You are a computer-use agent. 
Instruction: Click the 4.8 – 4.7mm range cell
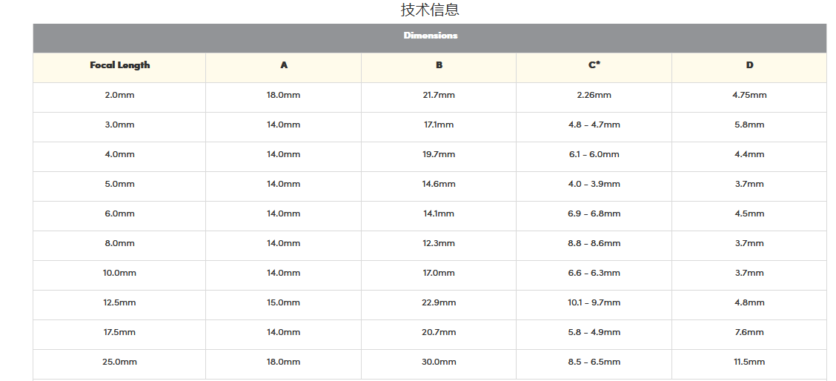tap(594, 125)
